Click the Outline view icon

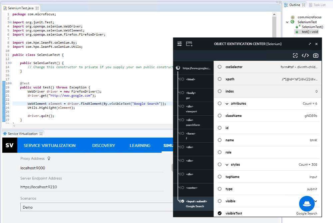(286, 5)
